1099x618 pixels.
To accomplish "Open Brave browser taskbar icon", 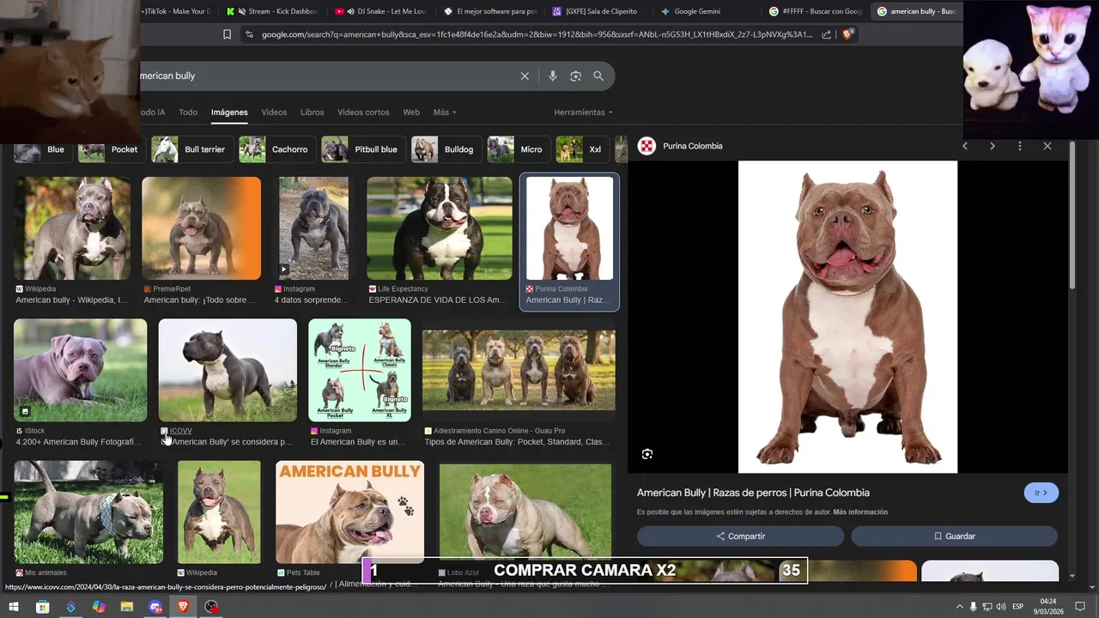I will [x=183, y=607].
